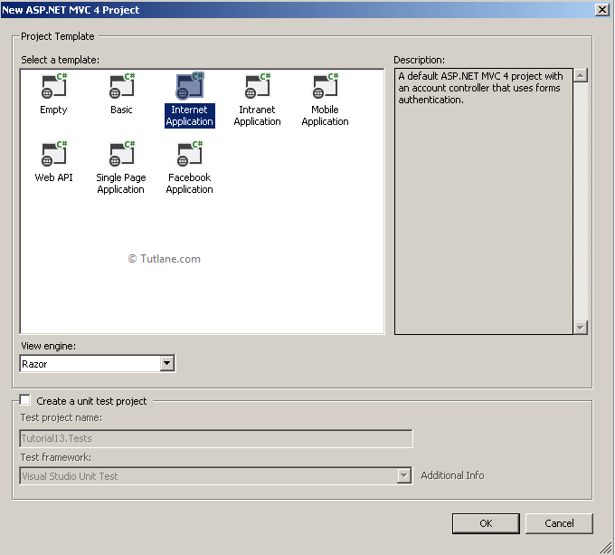Pick the Facebook Application template icon

(190, 155)
